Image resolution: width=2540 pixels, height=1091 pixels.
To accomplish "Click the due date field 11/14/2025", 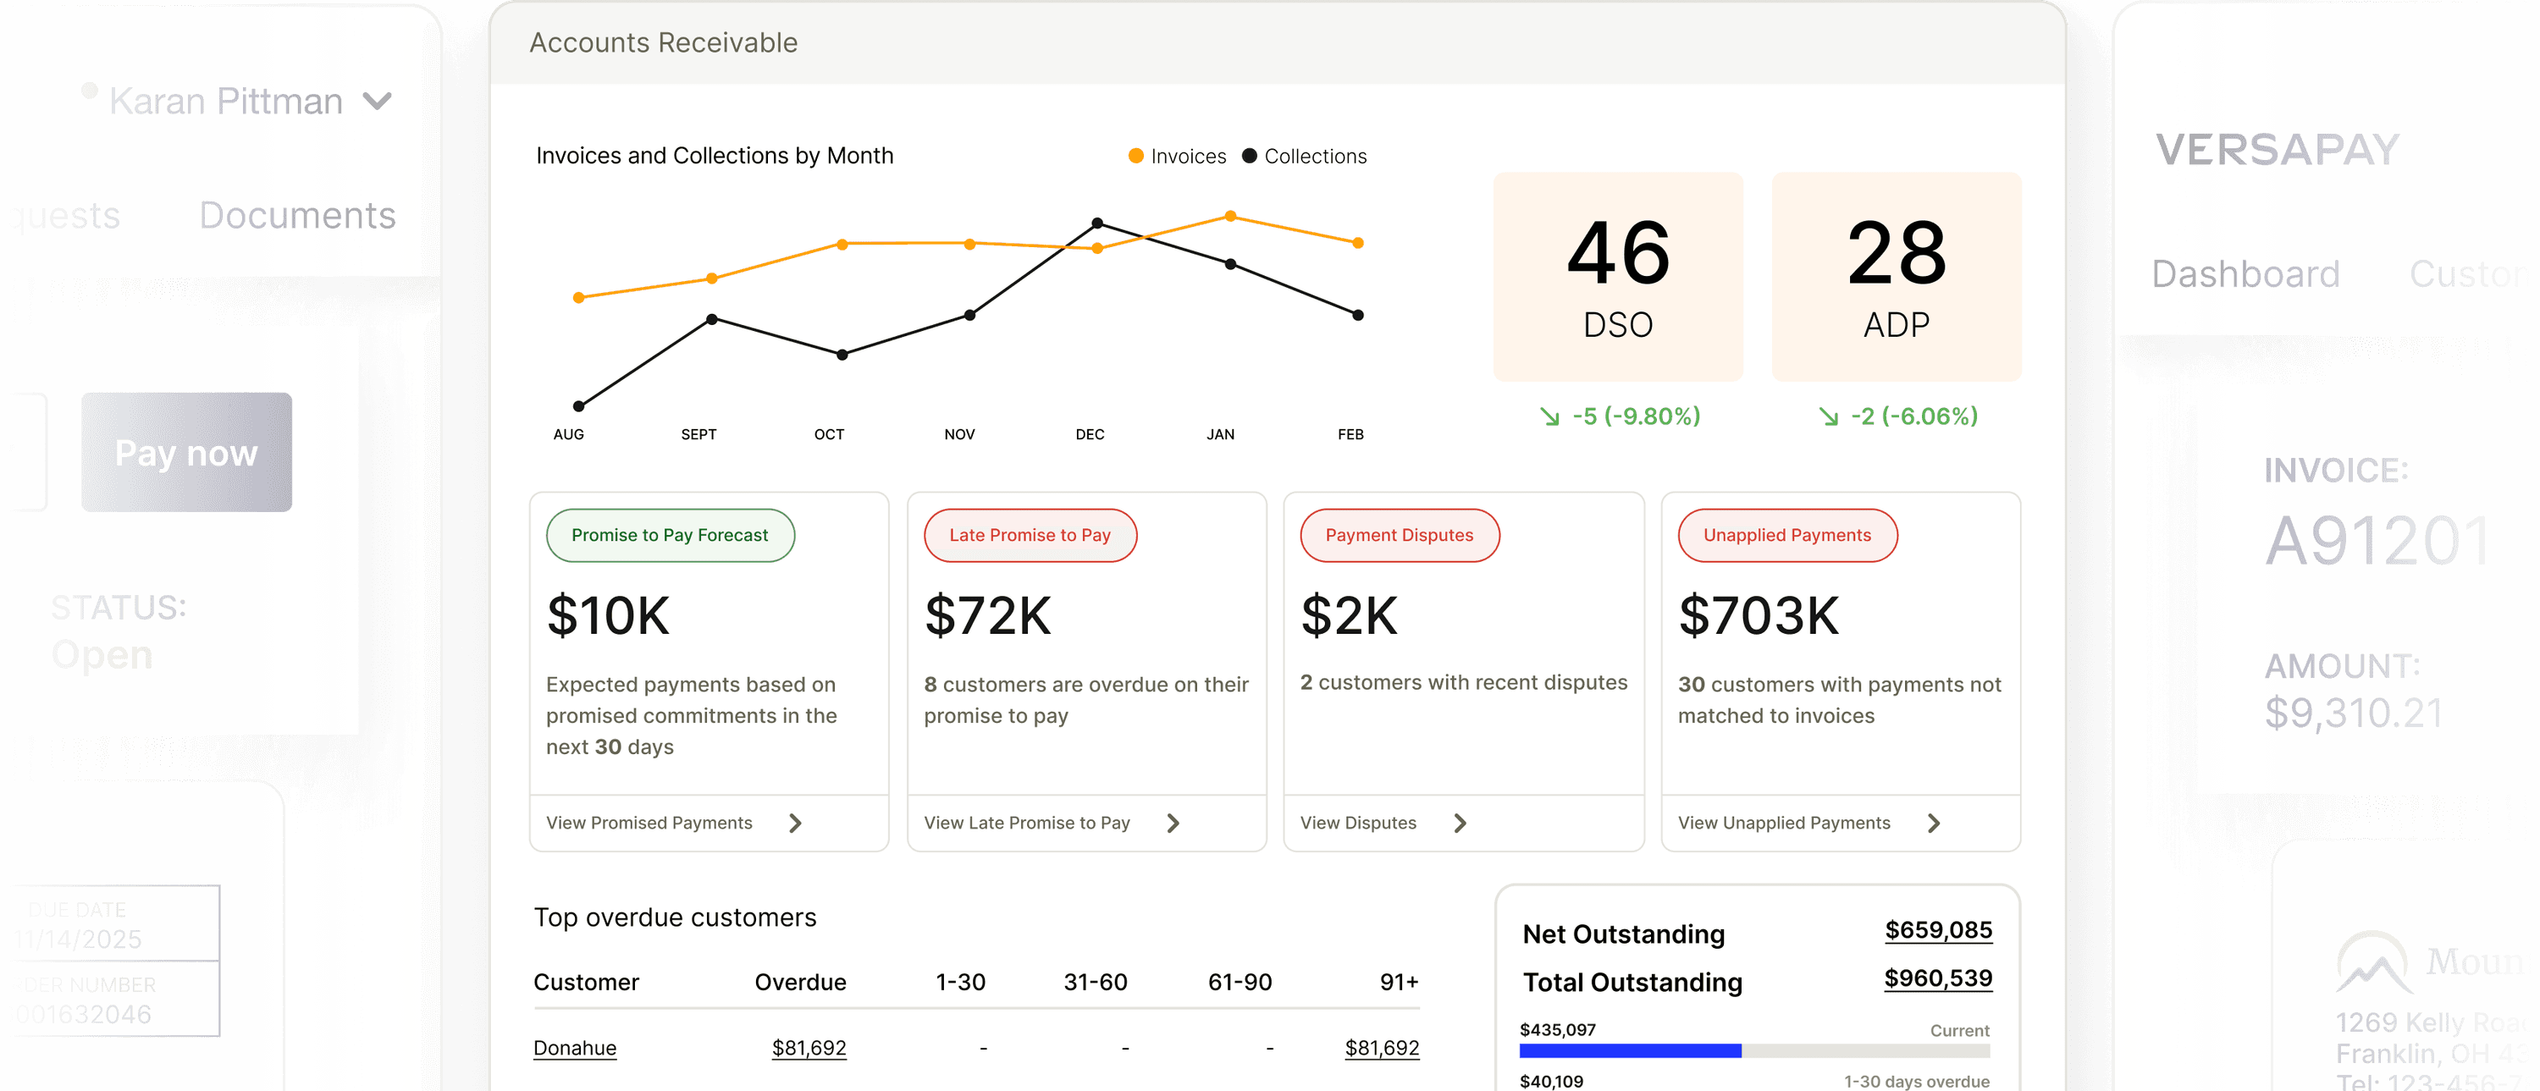I will [x=79, y=939].
